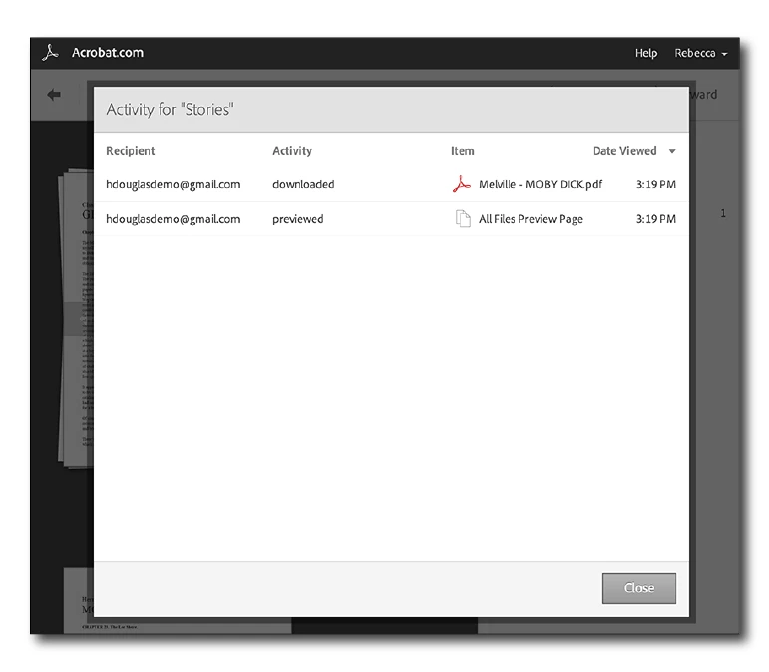
Task: Click the 'Activity for "Stories"' dialog title
Action: tap(170, 110)
